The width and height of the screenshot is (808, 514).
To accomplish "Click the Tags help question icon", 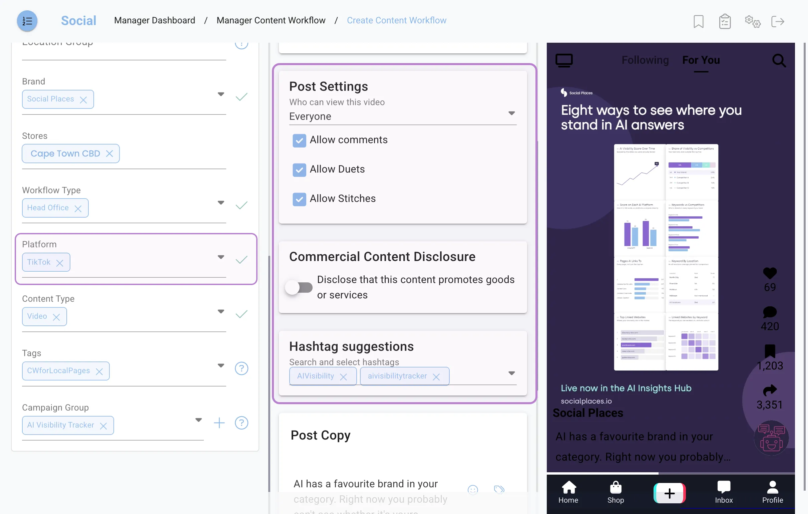I will (x=241, y=368).
